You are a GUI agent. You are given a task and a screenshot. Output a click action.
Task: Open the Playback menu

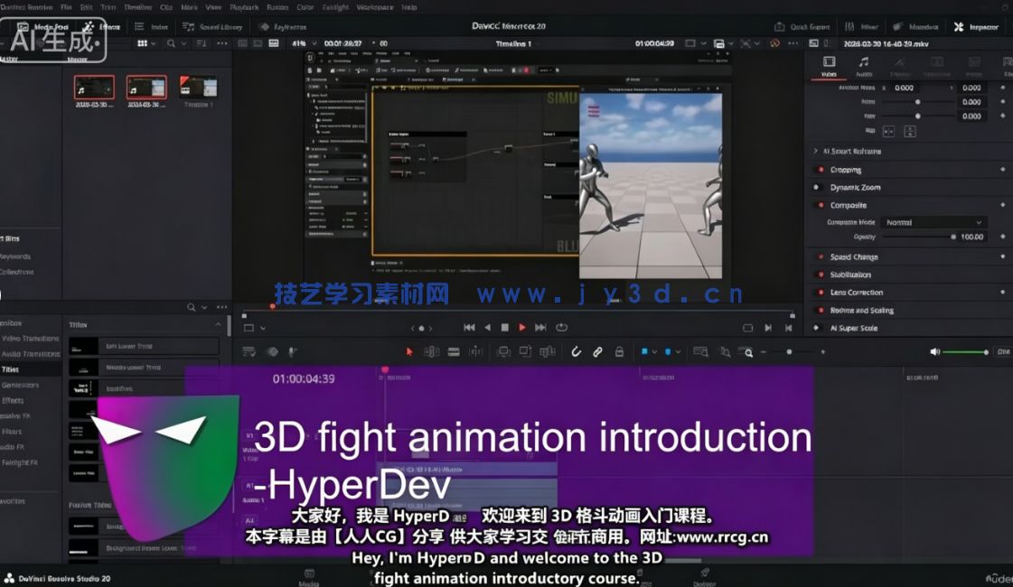(x=244, y=7)
